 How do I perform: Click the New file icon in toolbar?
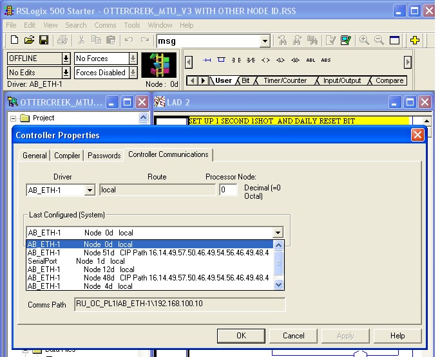click(14, 41)
